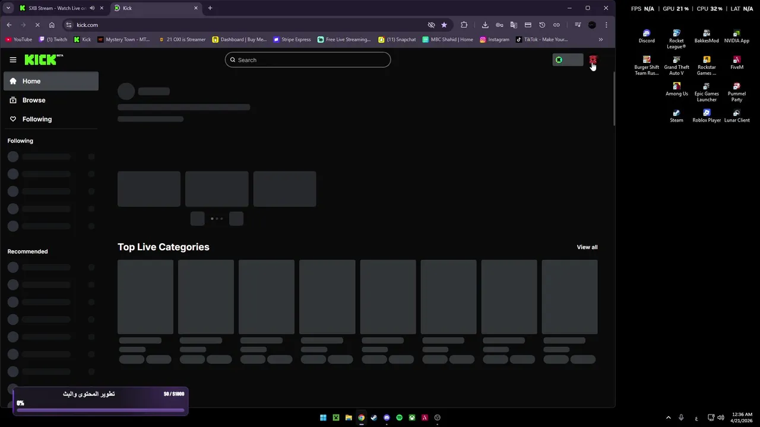Click the FiveM desktop shortcut
Screen dimensions: 760x427
tap(737, 63)
